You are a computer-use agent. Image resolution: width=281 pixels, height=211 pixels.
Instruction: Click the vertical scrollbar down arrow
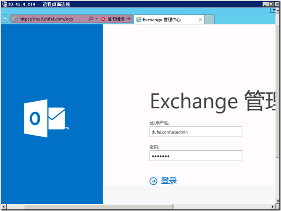tap(277, 201)
